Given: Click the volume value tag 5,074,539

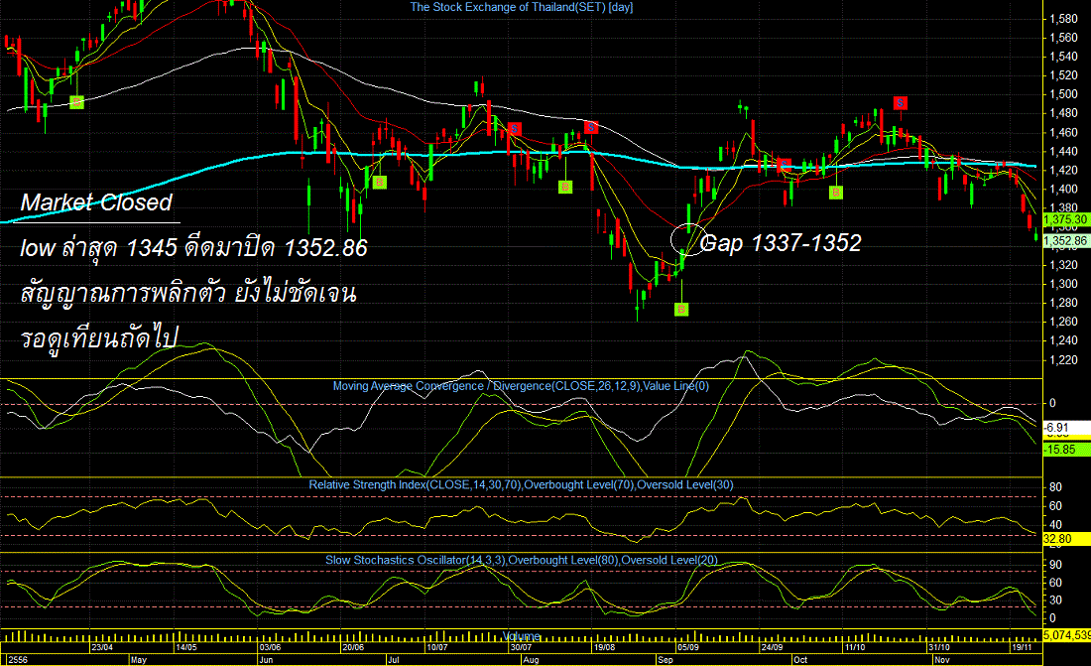Looking at the screenshot, I should pos(1066,634).
